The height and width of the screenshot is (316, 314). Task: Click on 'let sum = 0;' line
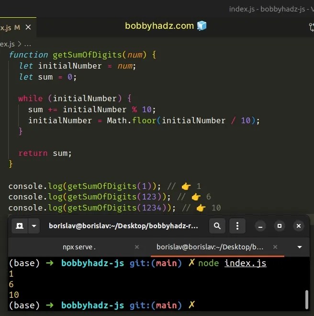coord(48,77)
